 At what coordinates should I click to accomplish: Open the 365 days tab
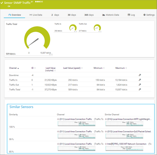[89, 15]
